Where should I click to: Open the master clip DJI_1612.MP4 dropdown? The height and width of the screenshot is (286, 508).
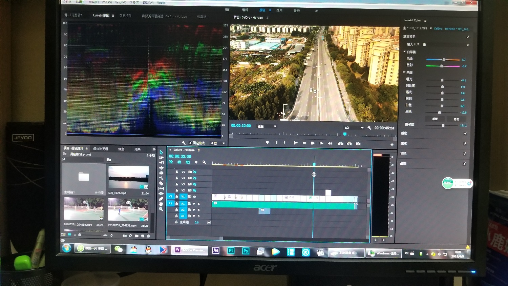pyautogui.click(x=431, y=28)
